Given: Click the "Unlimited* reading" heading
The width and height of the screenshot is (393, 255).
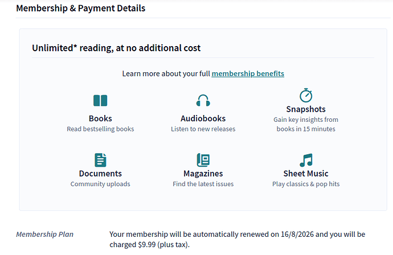Looking at the screenshot, I should pos(116,48).
